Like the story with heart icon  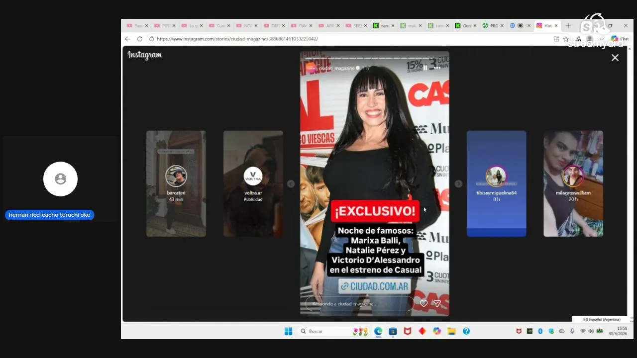pyautogui.click(x=424, y=303)
